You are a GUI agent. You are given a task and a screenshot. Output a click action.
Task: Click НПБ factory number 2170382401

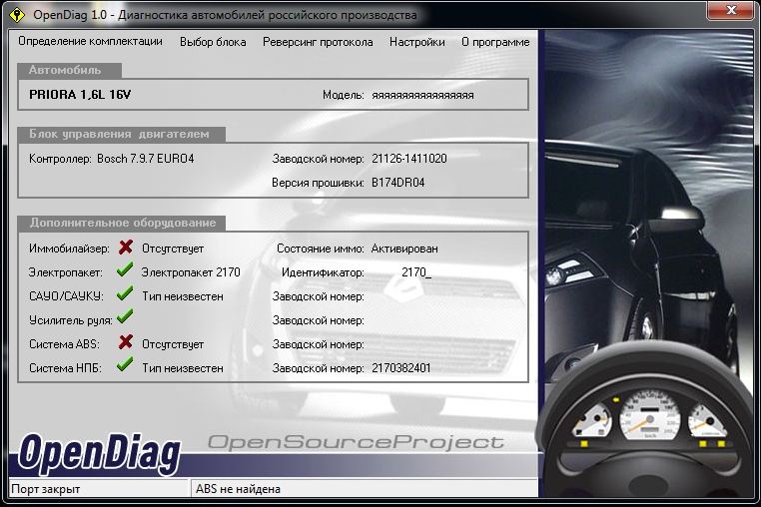pos(400,368)
